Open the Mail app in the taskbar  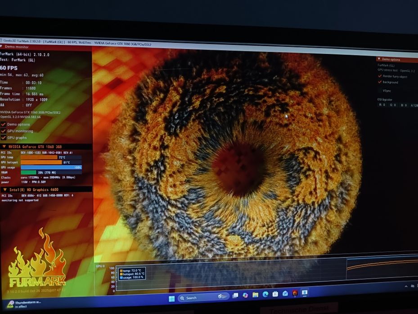[285, 293]
